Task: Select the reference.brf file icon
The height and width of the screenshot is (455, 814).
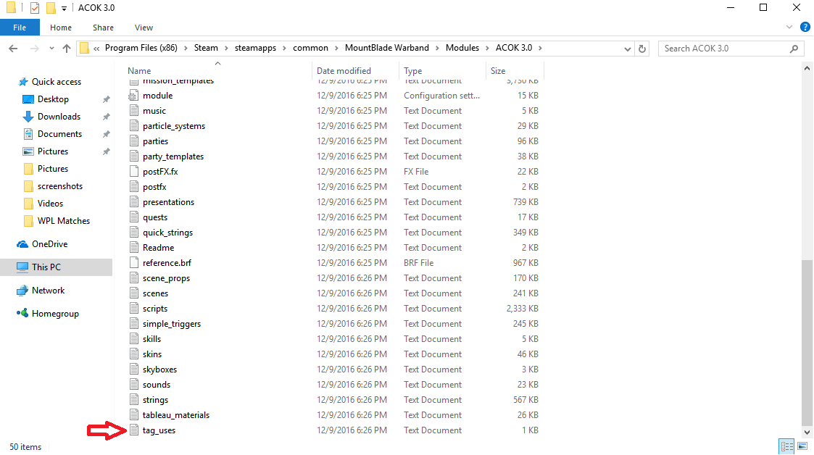Action: point(134,263)
